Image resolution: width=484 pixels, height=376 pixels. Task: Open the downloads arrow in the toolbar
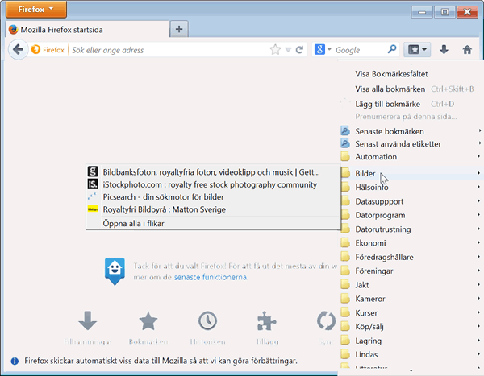444,49
